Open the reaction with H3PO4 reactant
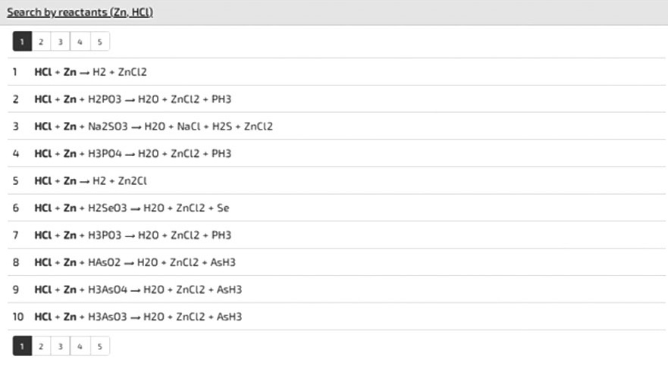This screenshot has height=366, width=668. pyautogui.click(x=133, y=154)
